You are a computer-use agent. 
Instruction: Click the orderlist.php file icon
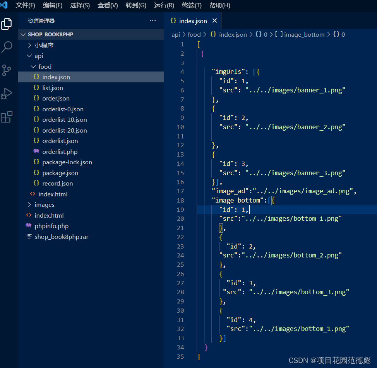click(36, 152)
